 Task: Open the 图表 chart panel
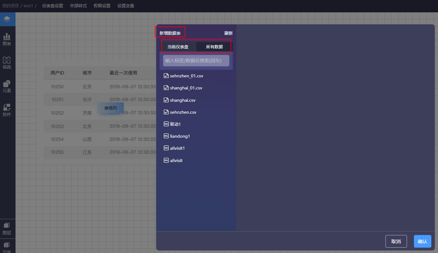click(x=7, y=39)
